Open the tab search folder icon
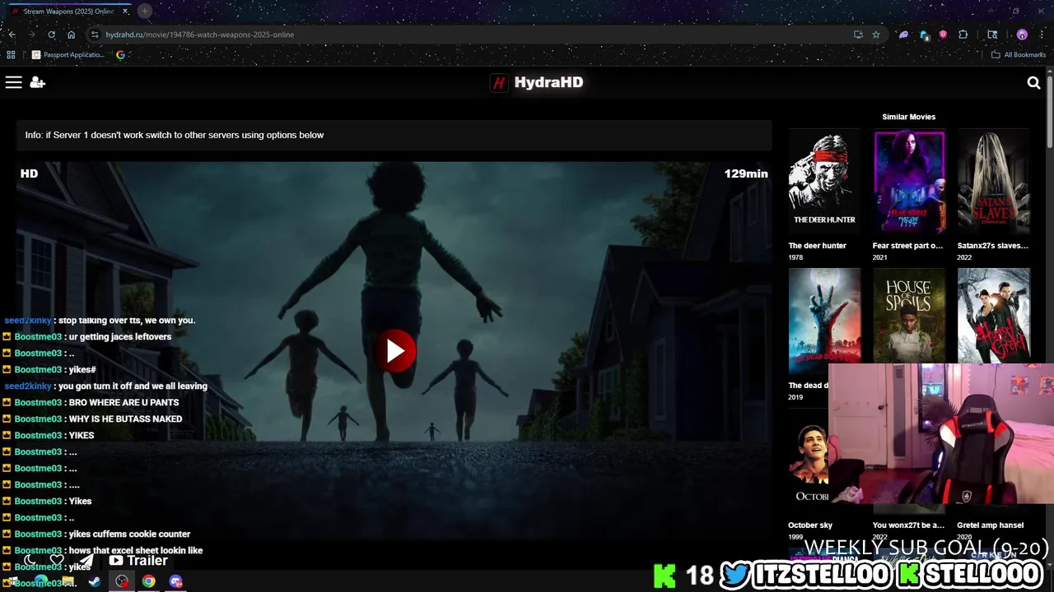1054x592 pixels. pos(992,35)
